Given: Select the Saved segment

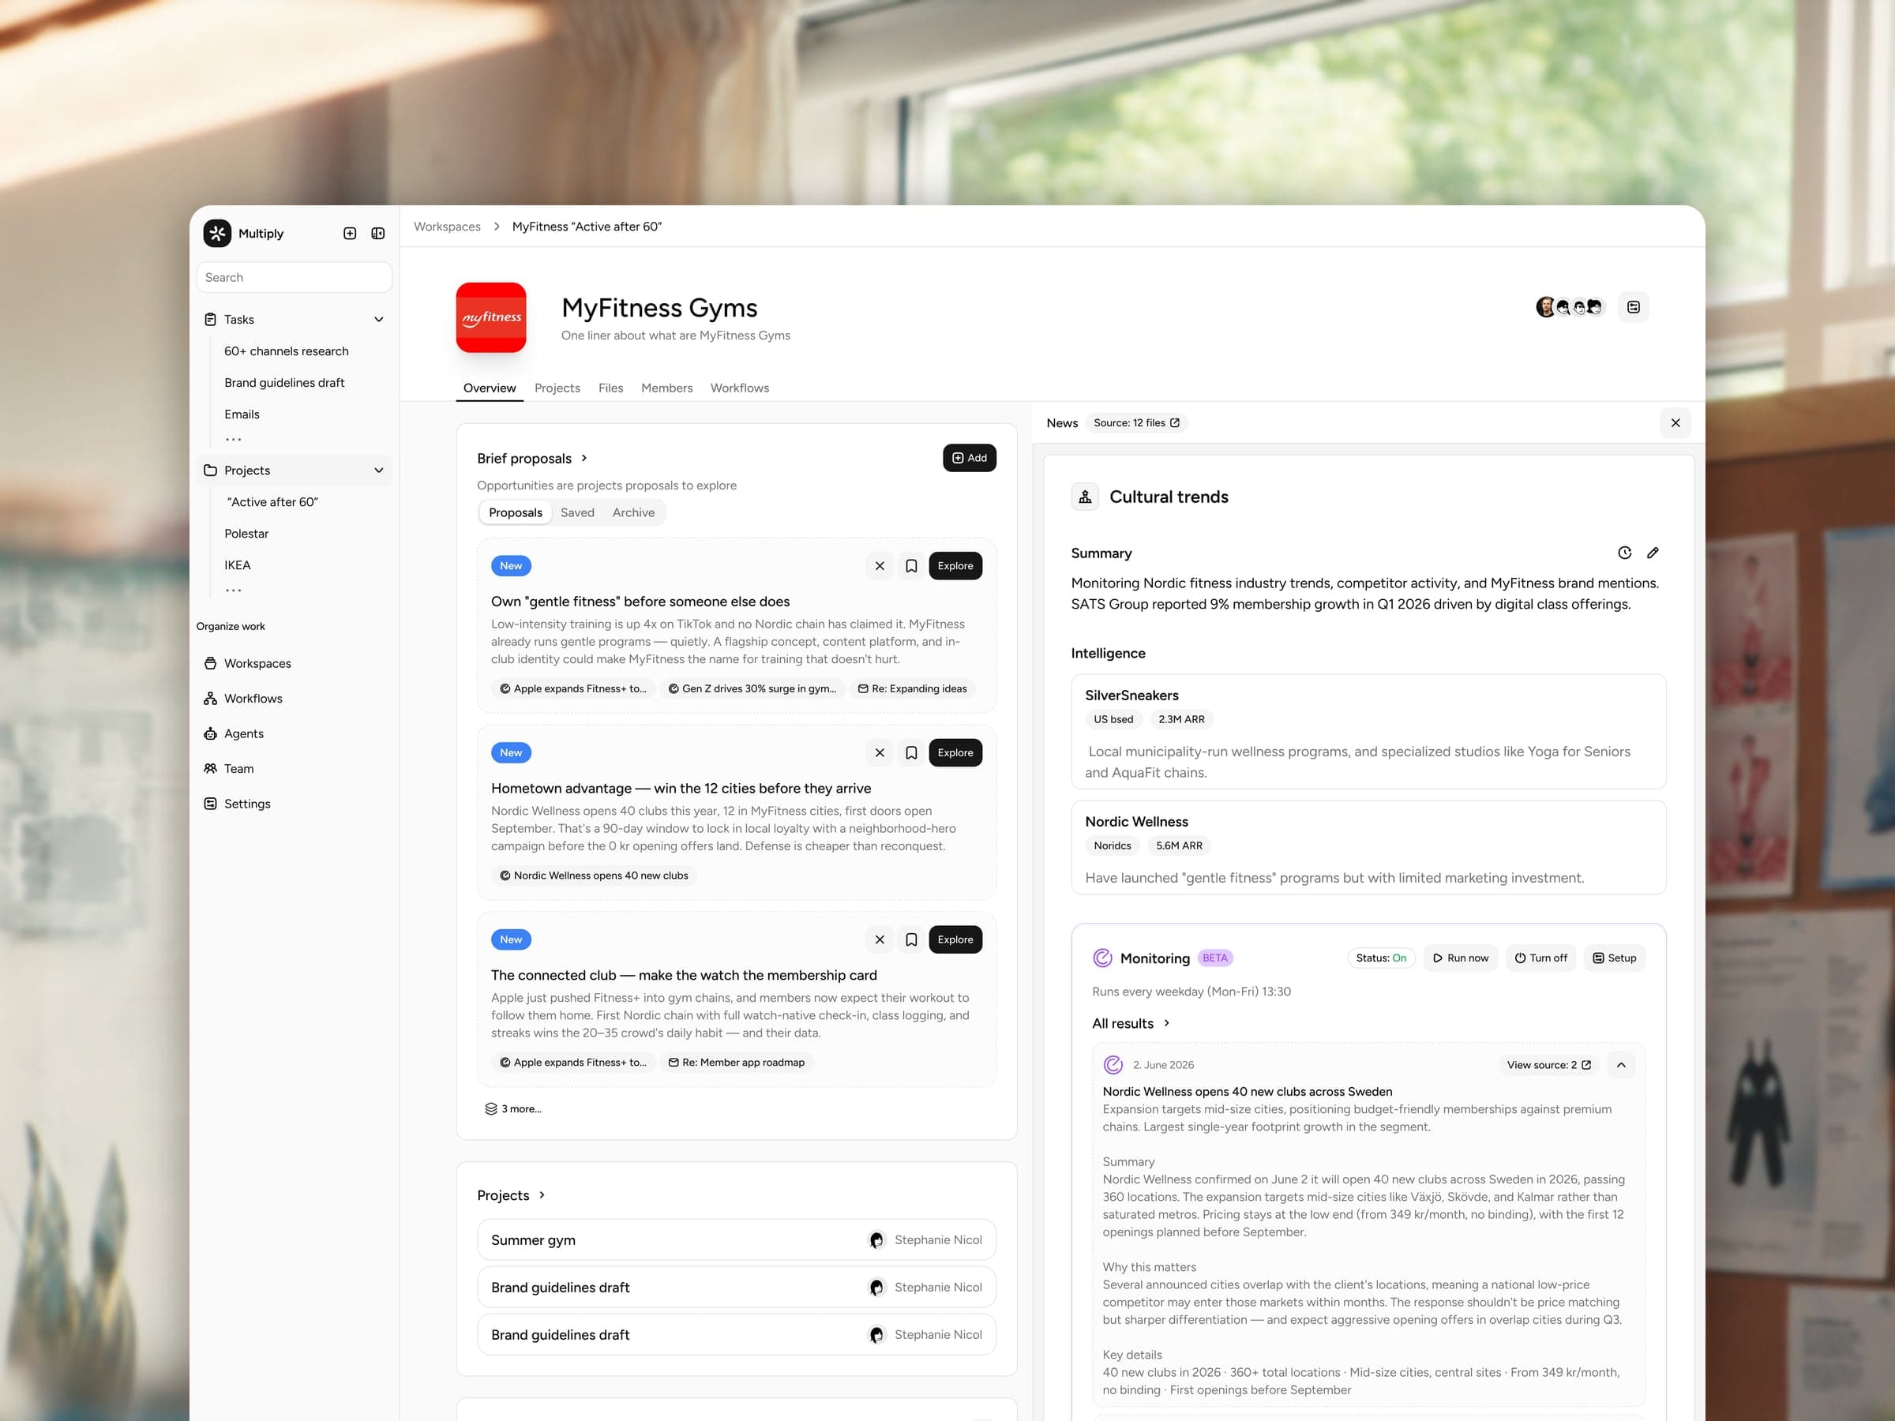Looking at the screenshot, I should coord(577,513).
